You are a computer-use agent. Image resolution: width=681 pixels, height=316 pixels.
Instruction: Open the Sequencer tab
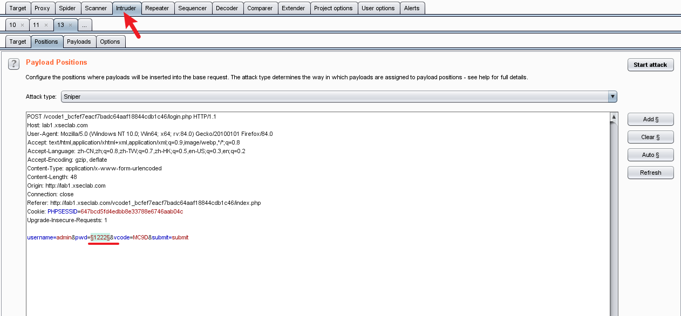[192, 8]
